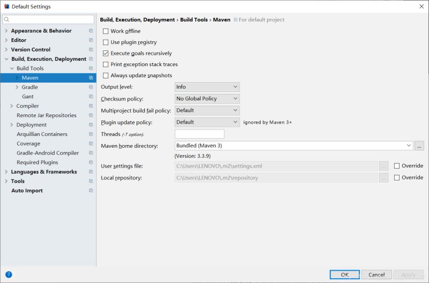Open the Output level dropdown
Image resolution: width=429 pixels, height=283 pixels.
pyautogui.click(x=207, y=87)
